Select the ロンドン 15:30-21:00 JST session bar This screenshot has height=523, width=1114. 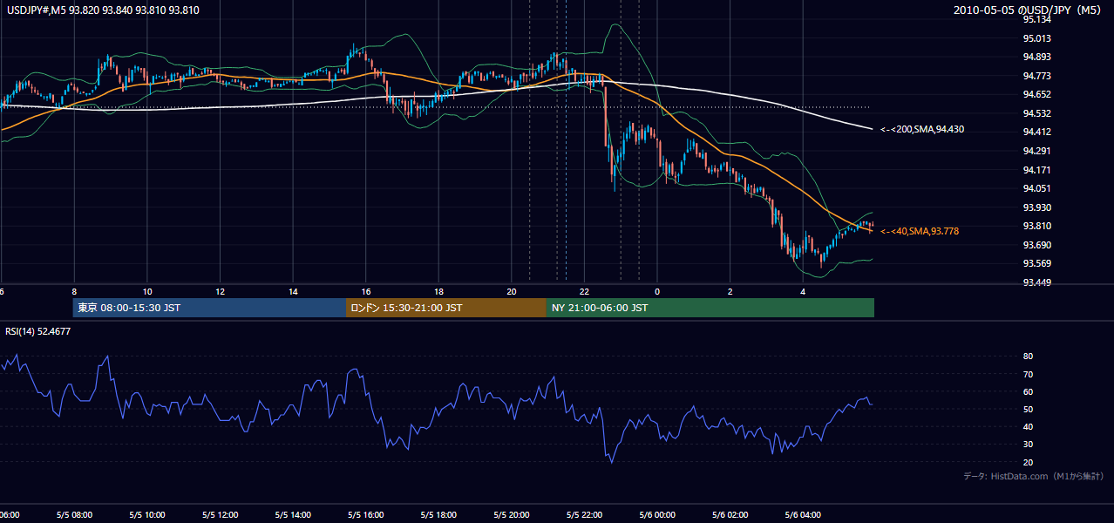pos(446,308)
